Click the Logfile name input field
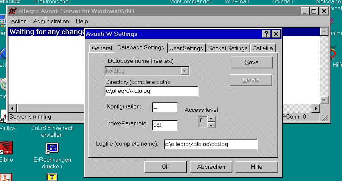 click(x=211, y=145)
